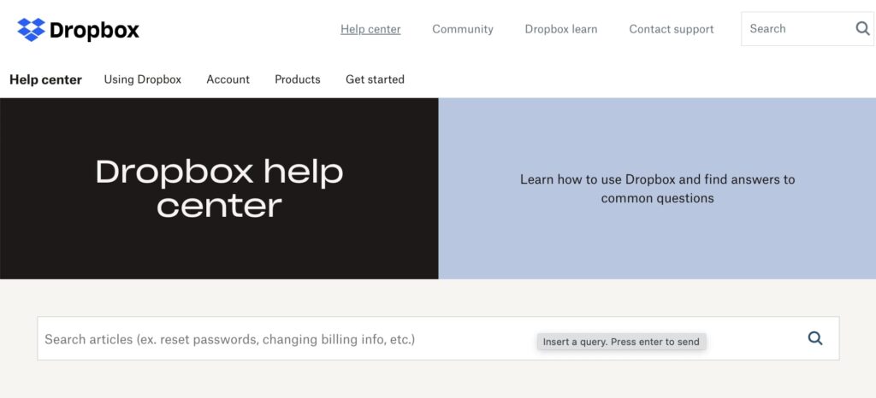Open the Account menu item
The width and height of the screenshot is (876, 398).
click(228, 79)
